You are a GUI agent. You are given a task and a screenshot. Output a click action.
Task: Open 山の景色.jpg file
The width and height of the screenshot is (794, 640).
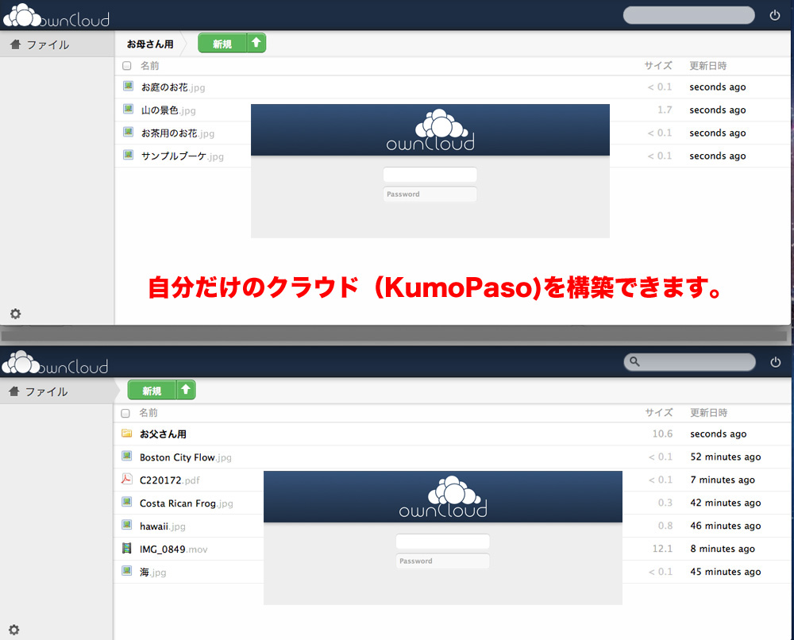point(168,110)
